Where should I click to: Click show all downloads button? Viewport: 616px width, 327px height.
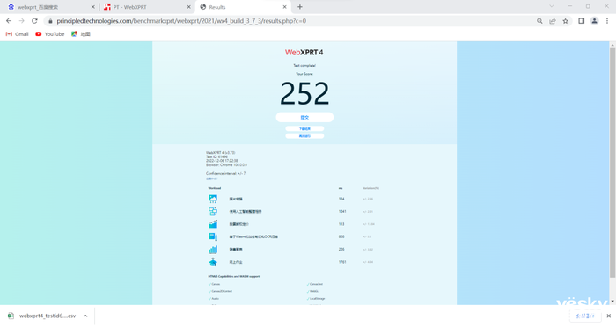pos(585,316)
